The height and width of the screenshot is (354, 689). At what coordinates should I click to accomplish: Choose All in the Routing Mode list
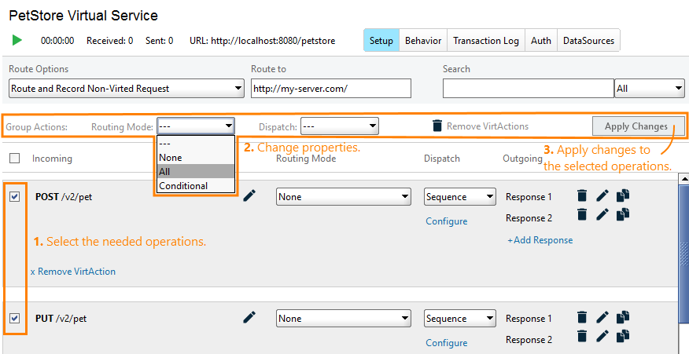point(196,172)
